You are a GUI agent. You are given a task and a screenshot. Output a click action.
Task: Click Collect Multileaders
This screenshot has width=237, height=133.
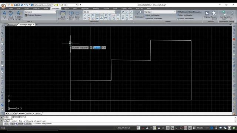tap(186, 18)
